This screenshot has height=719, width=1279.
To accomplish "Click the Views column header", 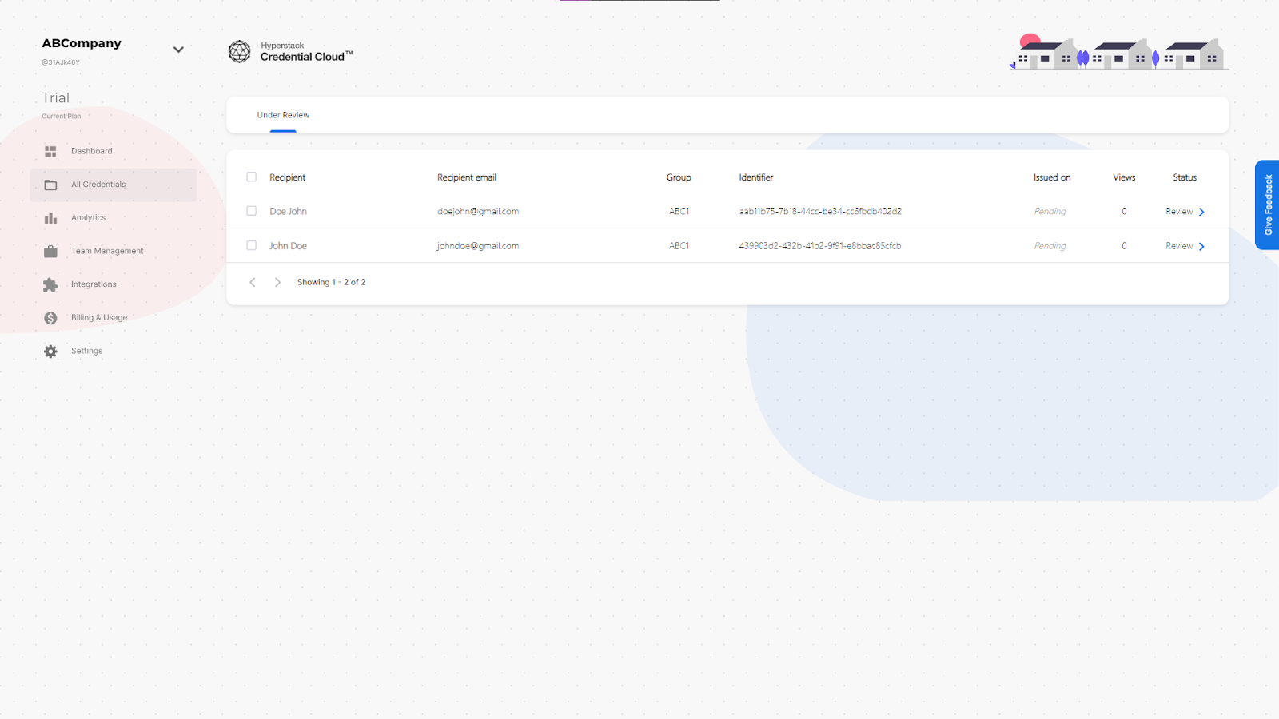I will (x=1124, y=177).
